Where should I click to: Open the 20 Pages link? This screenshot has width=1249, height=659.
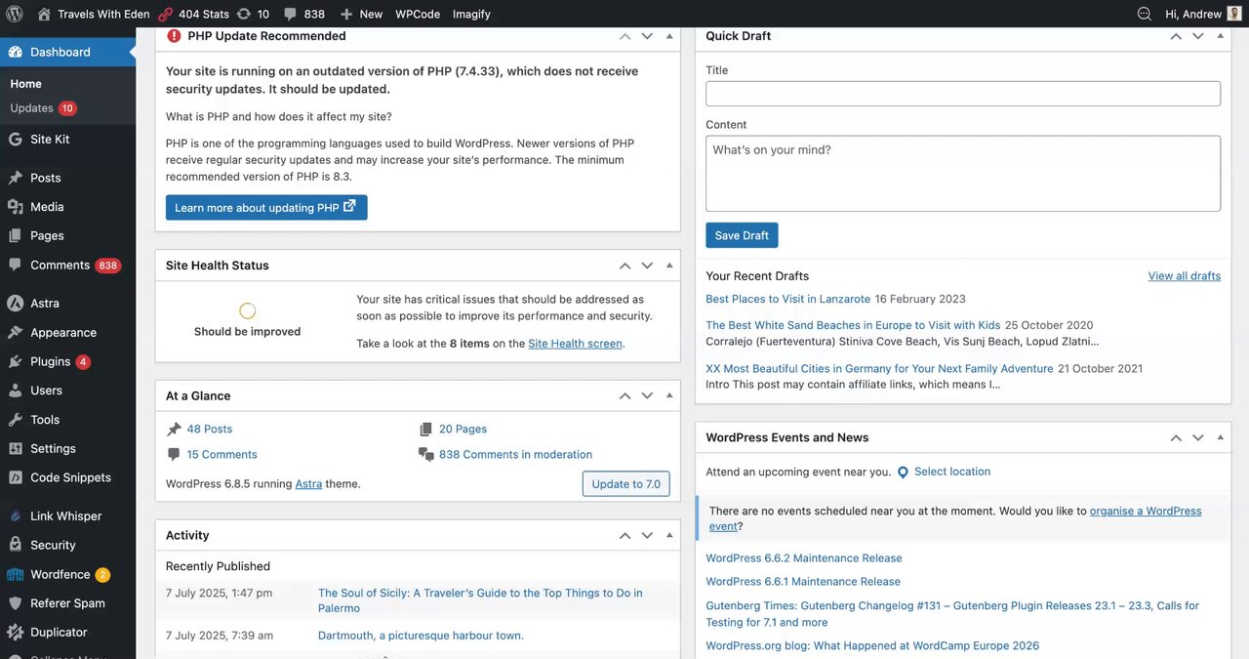463,429
